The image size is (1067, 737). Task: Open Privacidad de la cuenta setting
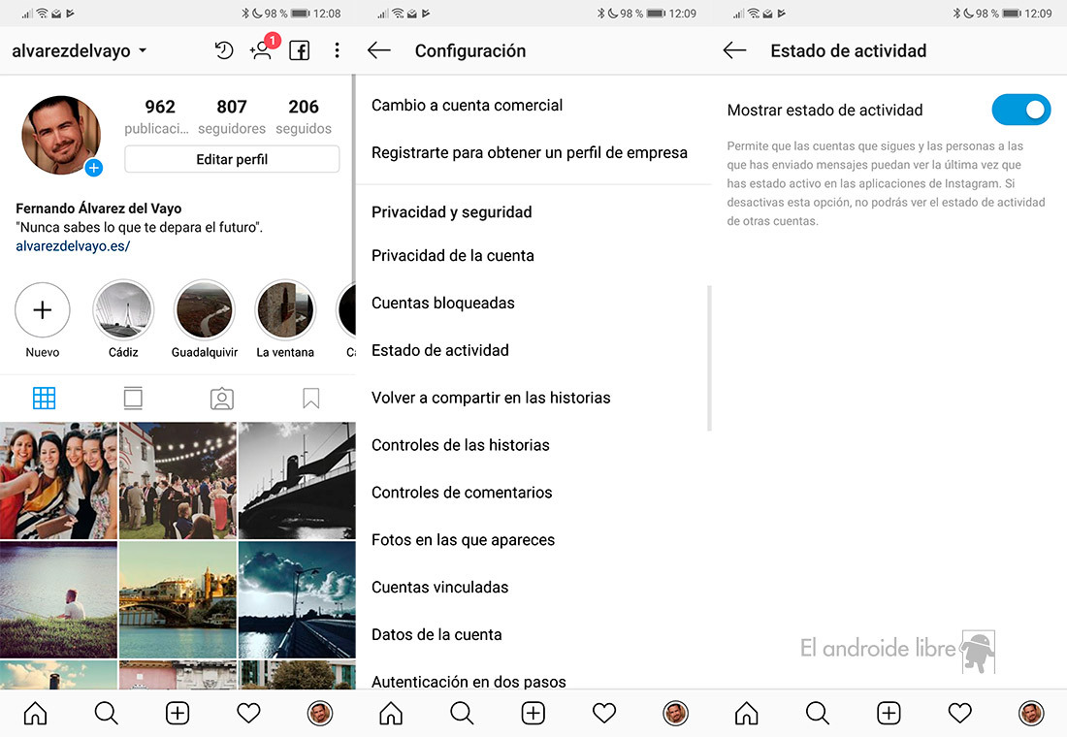pyautogui.click(x=453, y=256)
